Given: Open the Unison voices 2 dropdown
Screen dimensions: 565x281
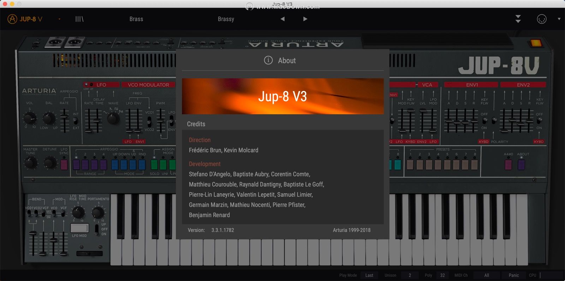Looking at the screenshot, I should click(x=410, y=275).
